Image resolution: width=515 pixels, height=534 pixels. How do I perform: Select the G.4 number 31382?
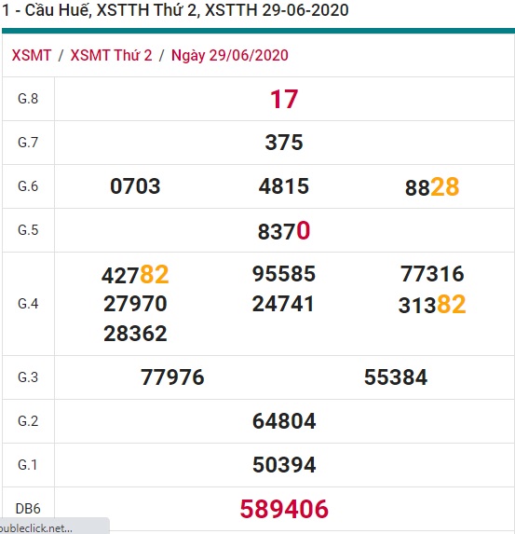point(432,305)
